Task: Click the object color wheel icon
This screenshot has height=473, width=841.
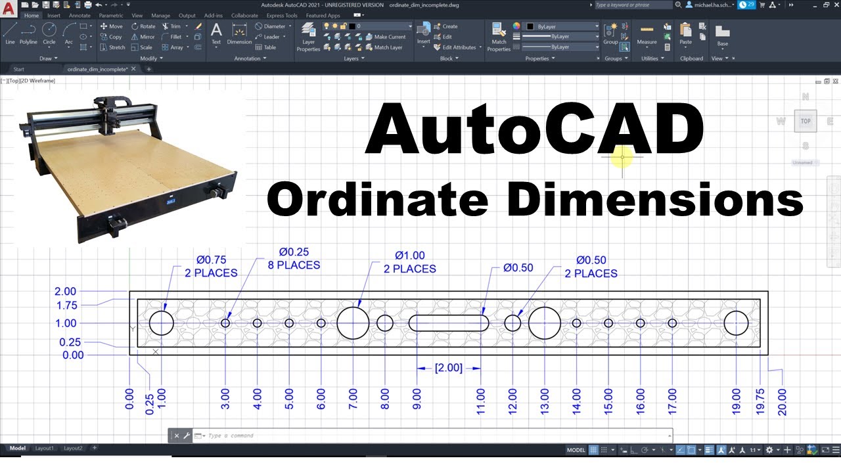Action: pyautogui.click(x=516, y=26)
